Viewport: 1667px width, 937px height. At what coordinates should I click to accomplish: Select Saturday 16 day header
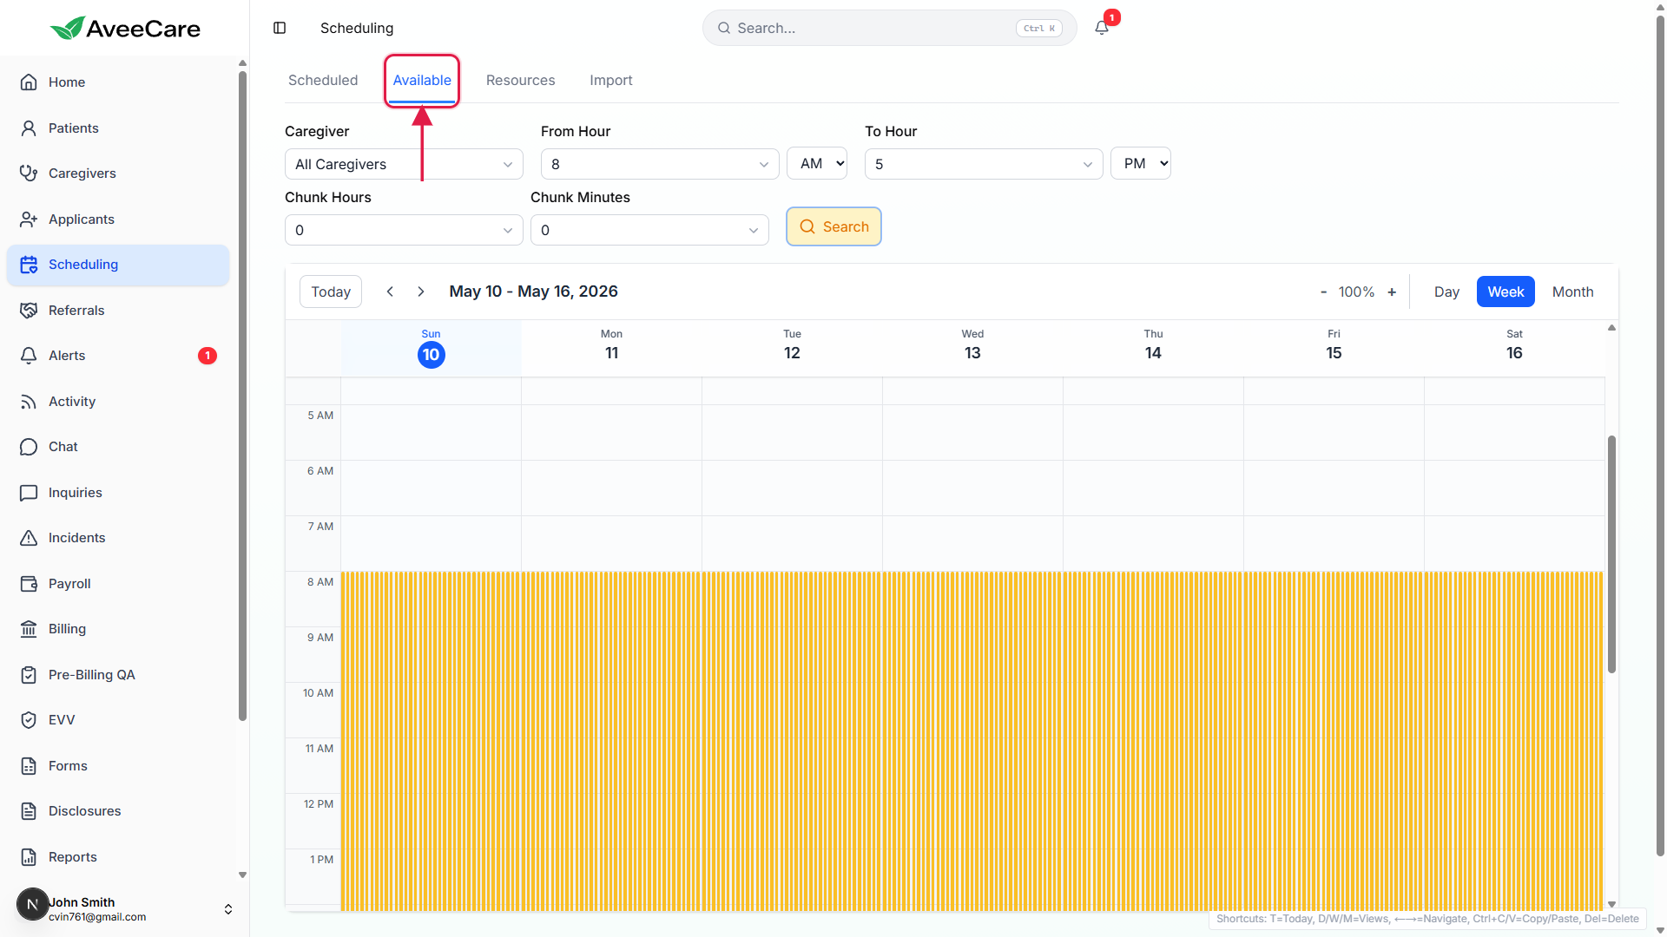point(1514,348)
